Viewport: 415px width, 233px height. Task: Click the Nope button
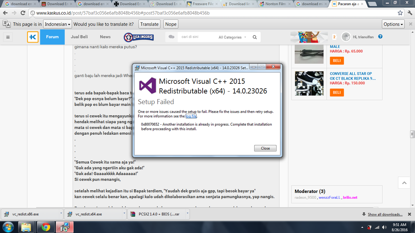[171, 24]
